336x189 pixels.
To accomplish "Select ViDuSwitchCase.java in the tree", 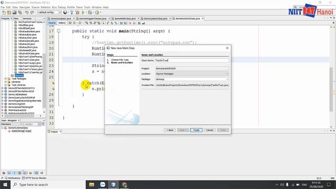I will [28, 54].
